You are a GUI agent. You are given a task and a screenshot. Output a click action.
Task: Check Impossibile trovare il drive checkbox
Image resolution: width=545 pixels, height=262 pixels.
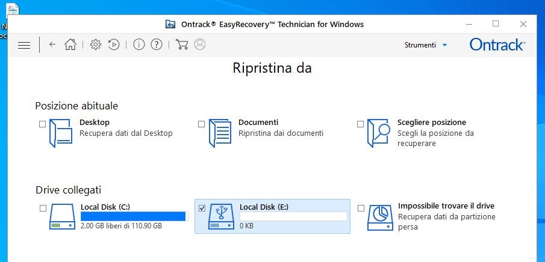coord(361,208)
